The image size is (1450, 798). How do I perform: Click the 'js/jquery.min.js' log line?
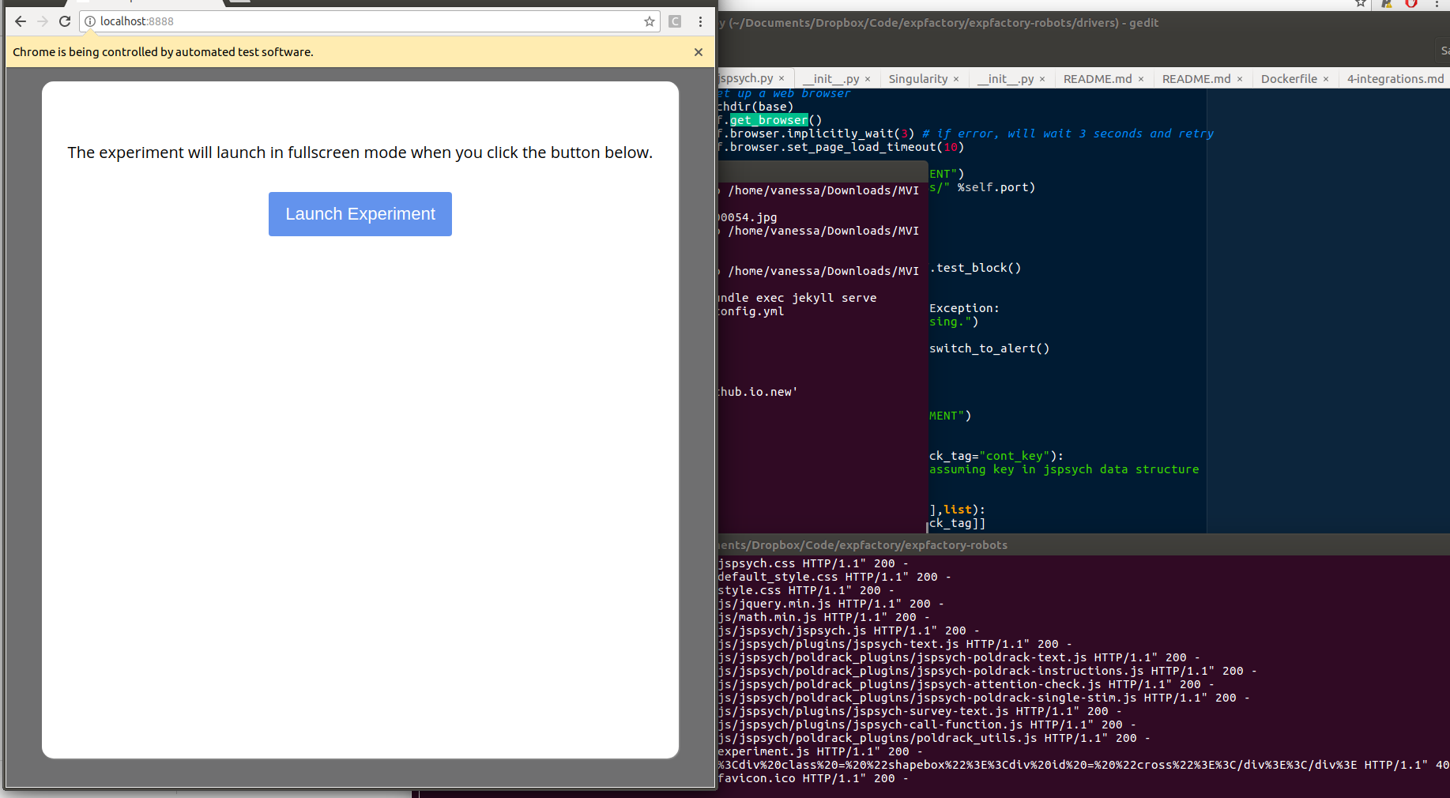pyautogui.click(x=831, y=604)
